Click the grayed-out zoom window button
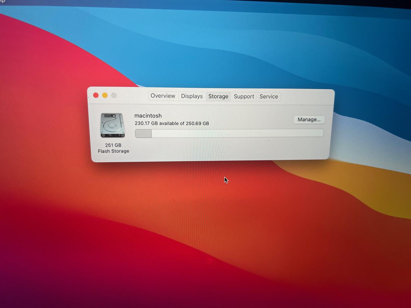411x308 pixels. click(114, 96)
